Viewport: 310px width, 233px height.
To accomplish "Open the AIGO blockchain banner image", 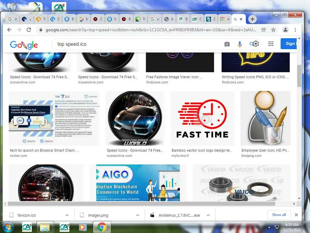I will click(x=138, y=183).
